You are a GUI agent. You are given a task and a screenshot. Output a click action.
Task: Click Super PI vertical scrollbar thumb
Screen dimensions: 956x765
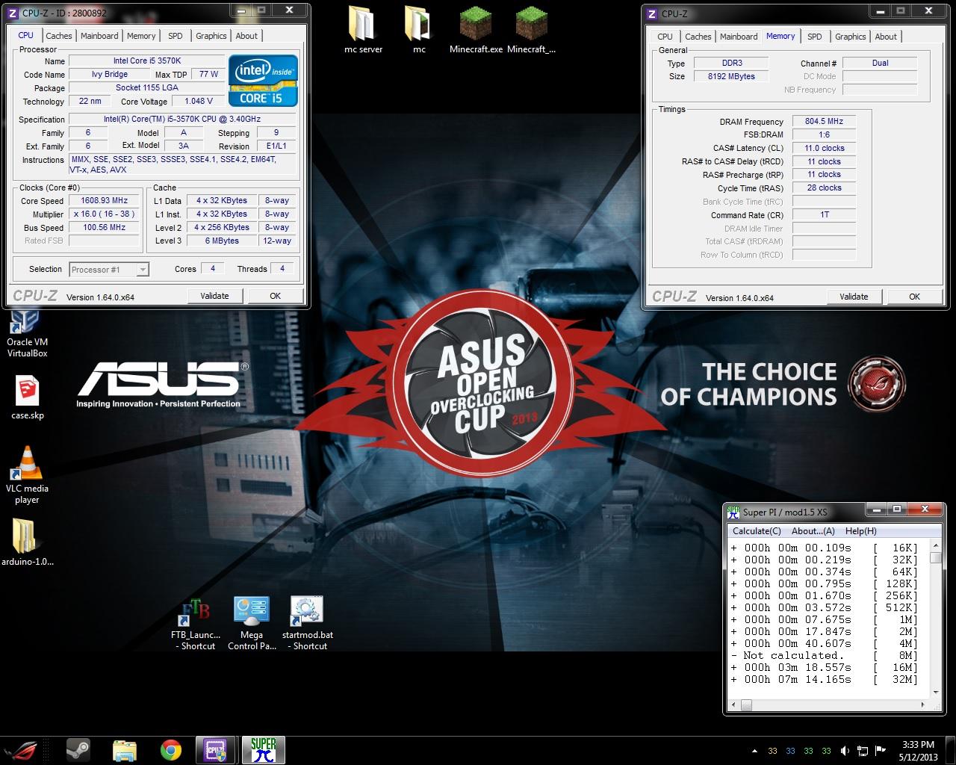[935, 557]
